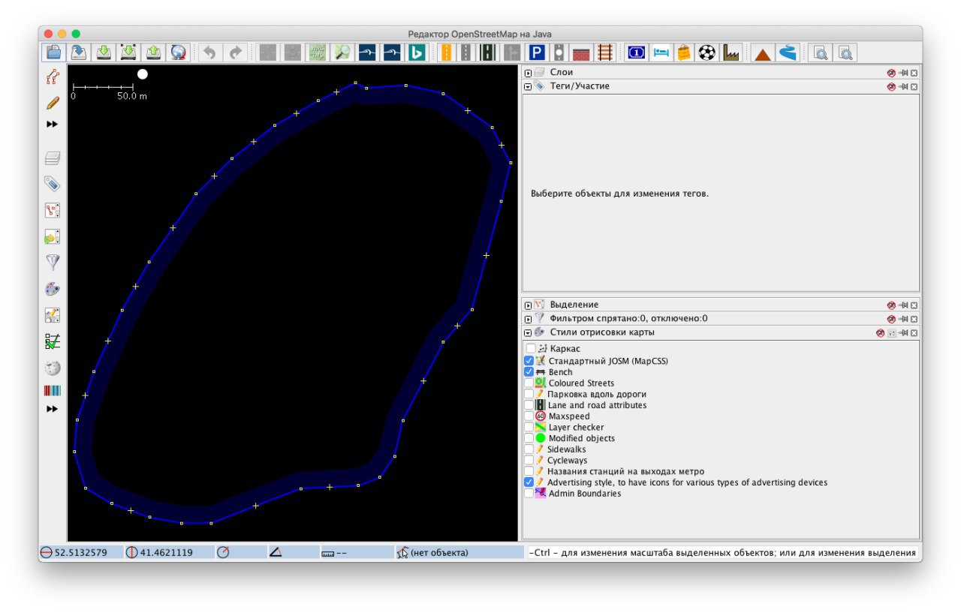Select the brown peak triangle preset icon
Screen dimensions: 961x613
763,53
